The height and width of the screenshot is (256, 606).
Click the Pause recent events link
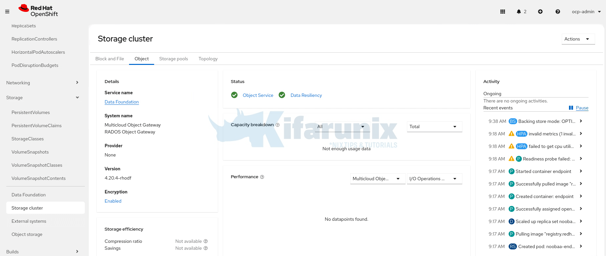click(x=582, y=108)
